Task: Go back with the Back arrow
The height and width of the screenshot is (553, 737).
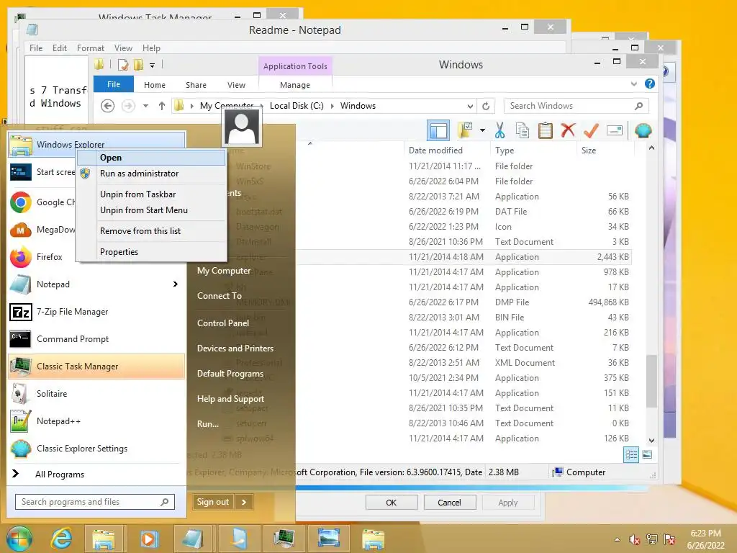Action: 108,106
